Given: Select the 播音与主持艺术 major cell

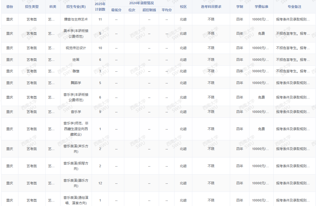Looking at the screenshot, I should [76, 19].
